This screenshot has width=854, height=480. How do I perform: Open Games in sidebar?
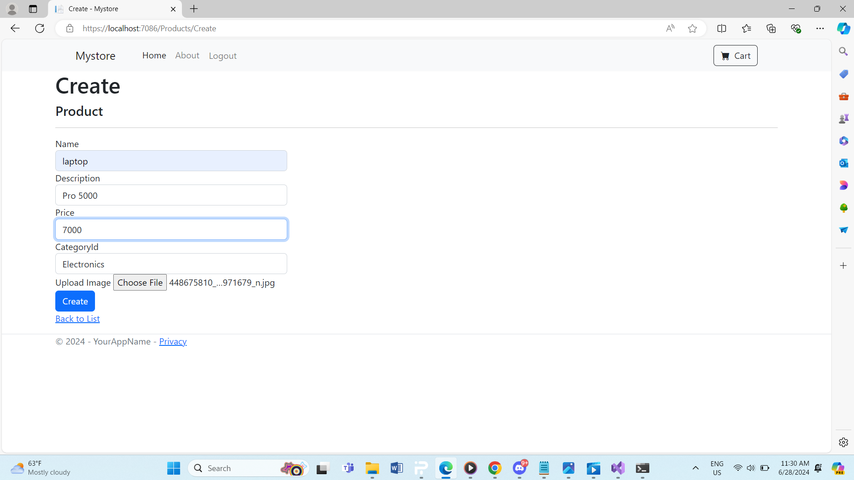point(843,119)
